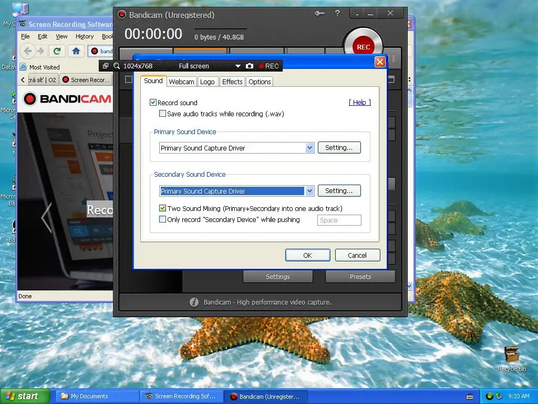538x404 pixels.
Task: Open Secondary Sound Device Setting button
Action: (x=339, y=190)
